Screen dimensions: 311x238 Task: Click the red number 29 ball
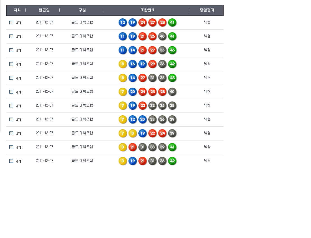point(152,64)
